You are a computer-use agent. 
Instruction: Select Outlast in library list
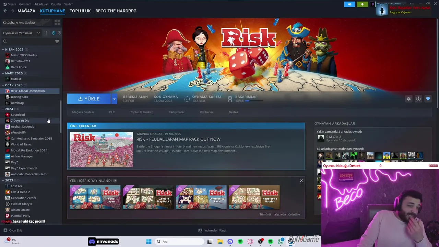click(16, 79)
